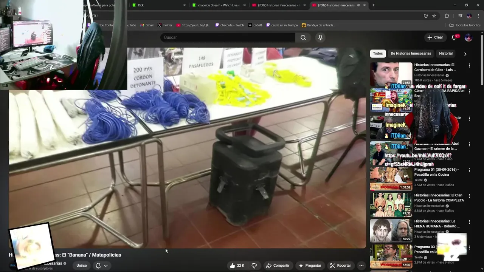Dislike the video with thumbs down
The width and height of the screenshot is (484, 272).
tap(254, 266)
